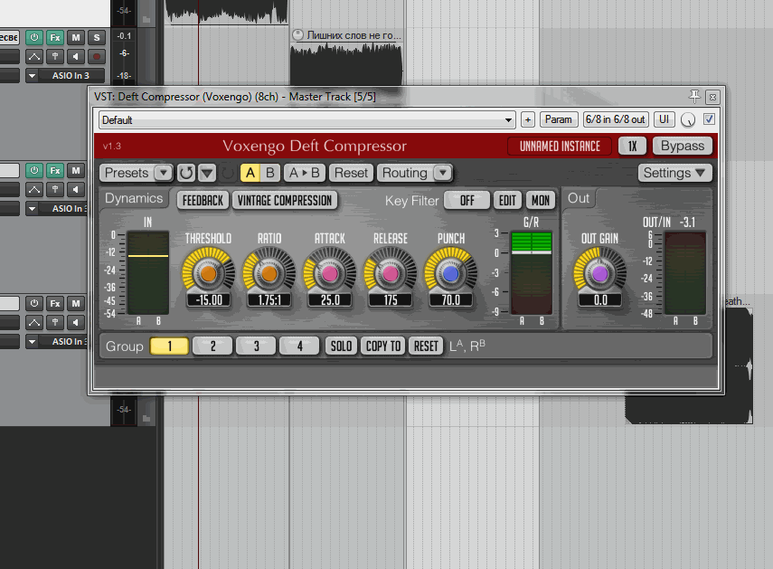Open envelope icon on middle track
Screen dimensions: 773x569
point(34,189)
